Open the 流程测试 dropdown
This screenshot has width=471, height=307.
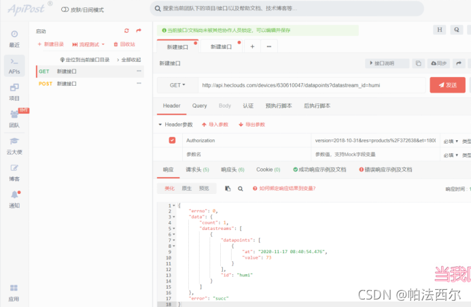tap(88, 44)
